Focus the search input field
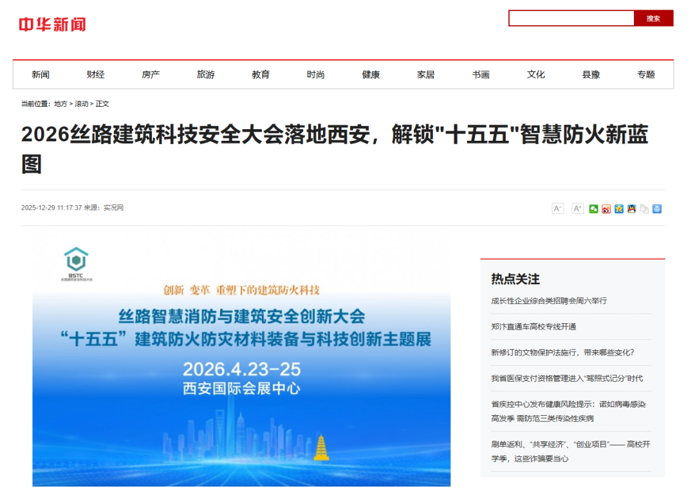The image size is (695, 491). pyautogui.click(x=571, y=18)
